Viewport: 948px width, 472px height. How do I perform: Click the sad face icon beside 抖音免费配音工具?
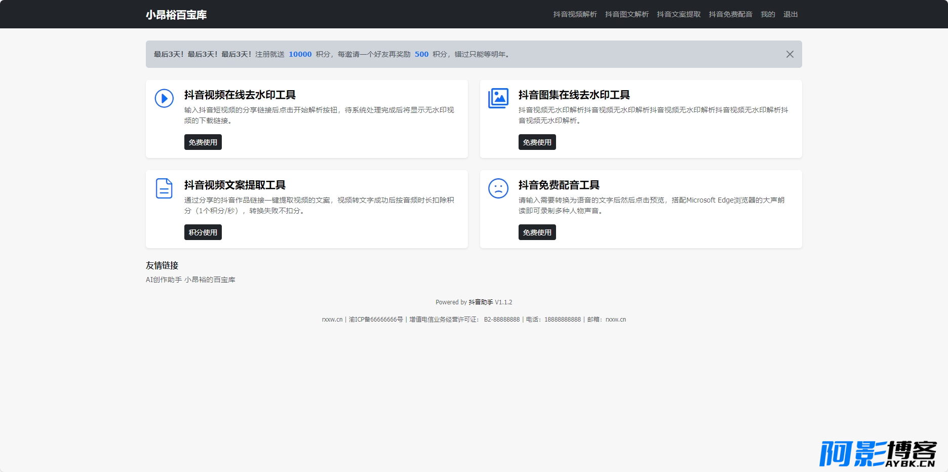[498, 188]
